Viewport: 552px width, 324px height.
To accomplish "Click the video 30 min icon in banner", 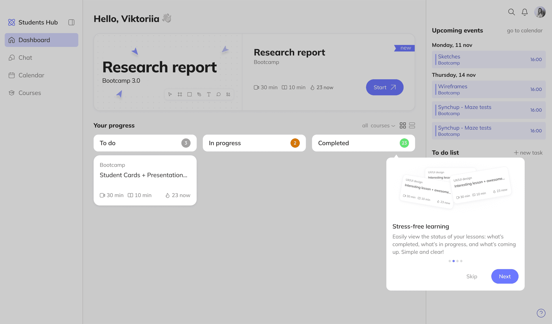I will click(256, 88).
